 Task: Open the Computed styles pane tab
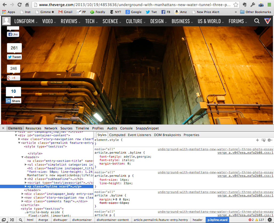point(117,135)
